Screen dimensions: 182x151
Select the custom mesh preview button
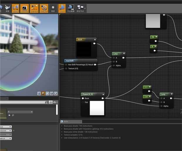pyautogui.click(x=56, y=93)
